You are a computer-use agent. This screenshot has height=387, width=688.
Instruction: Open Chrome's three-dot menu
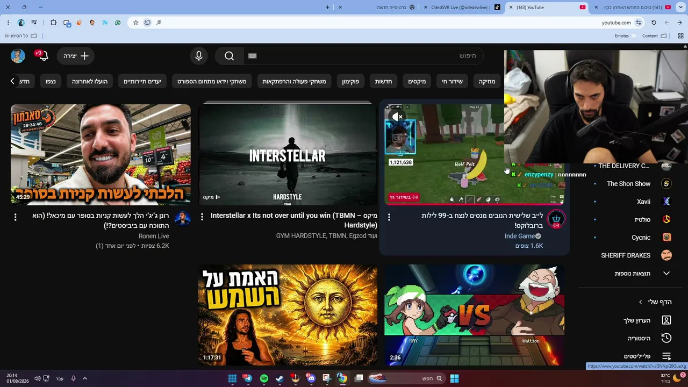pyautogui.click(x=8, y=23)
